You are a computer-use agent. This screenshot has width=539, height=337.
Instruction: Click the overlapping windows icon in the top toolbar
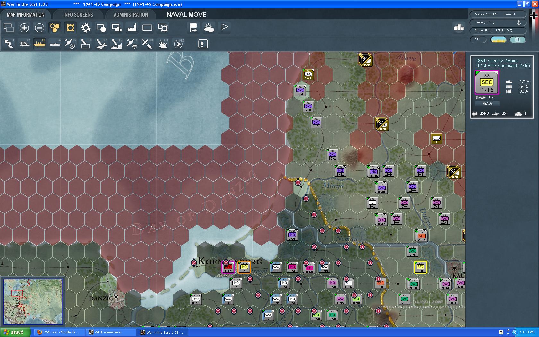click(9, 28)
